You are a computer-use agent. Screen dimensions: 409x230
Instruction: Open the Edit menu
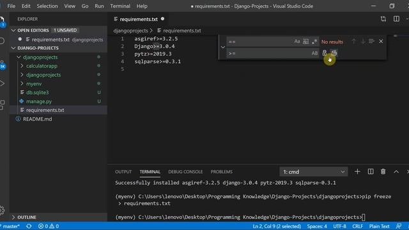pos(26,6)
